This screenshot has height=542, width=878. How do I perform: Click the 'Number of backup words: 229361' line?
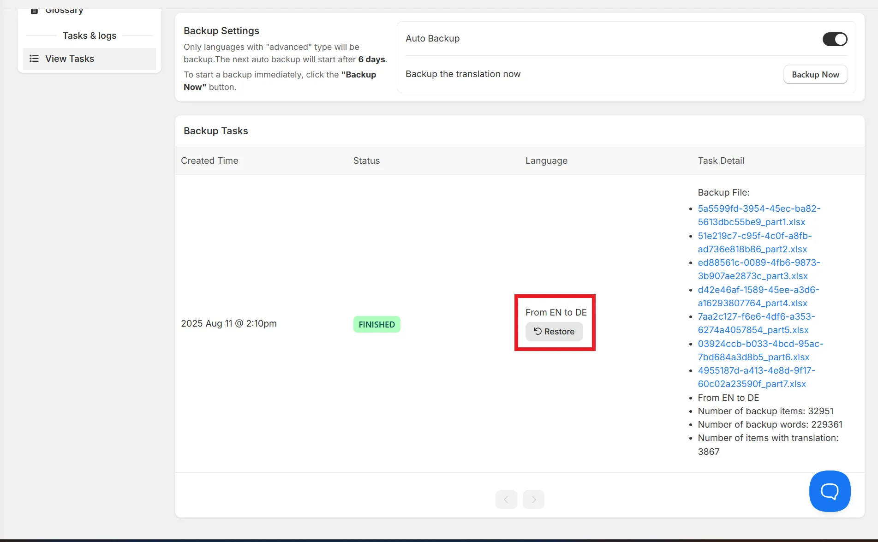point(770,425)
